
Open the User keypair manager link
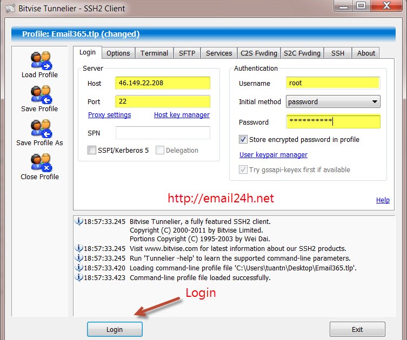tap(273, 155)
